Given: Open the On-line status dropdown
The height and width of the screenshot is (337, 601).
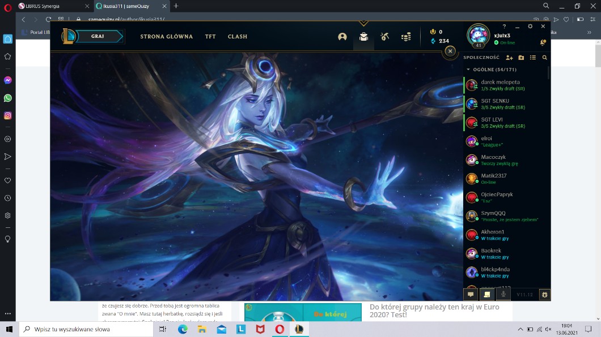Looking at the screenshot, I should [506, 42].
